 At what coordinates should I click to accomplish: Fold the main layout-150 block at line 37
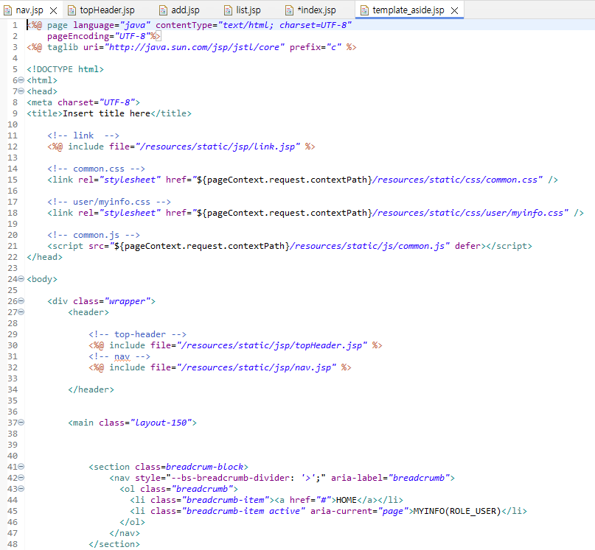pos(21,423)
